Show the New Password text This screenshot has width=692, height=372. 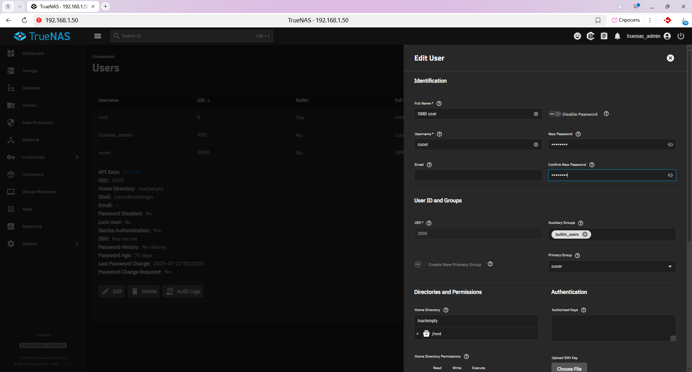click(670, 145)
